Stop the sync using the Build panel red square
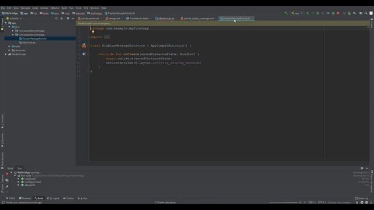374x210 pixels. point(7,174)
